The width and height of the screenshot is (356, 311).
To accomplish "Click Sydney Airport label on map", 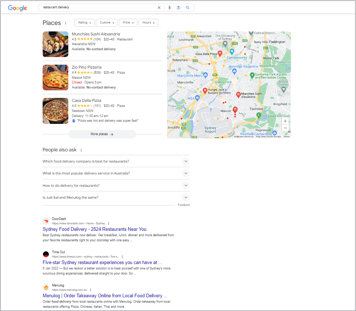I will (x=210, y=130).
